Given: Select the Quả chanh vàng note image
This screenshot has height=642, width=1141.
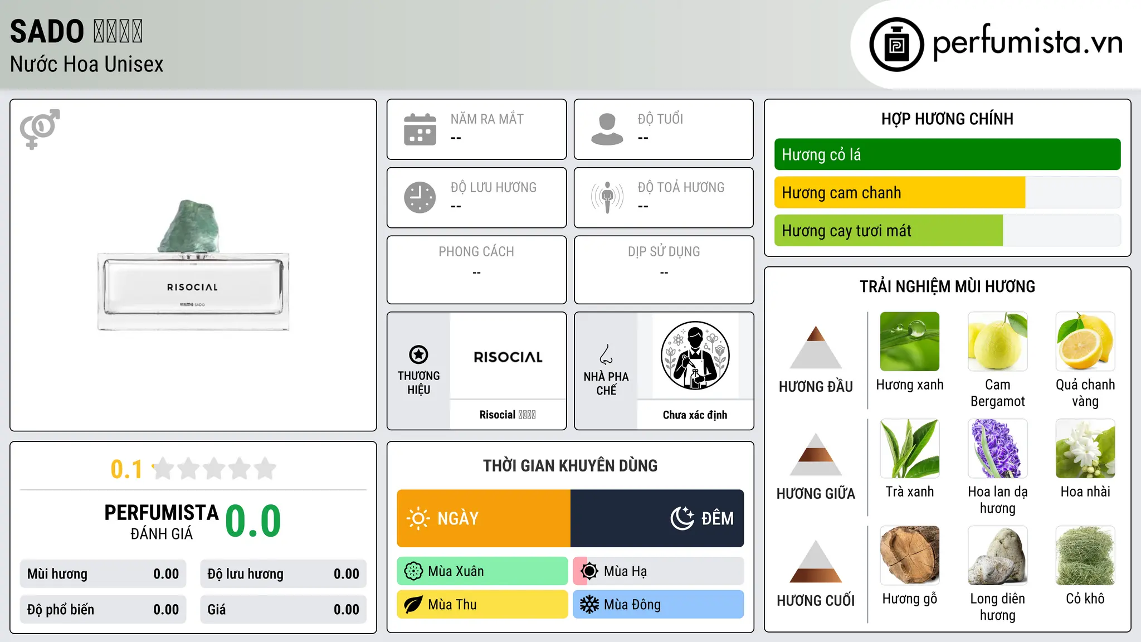Looking at the screenshot, I should point(1085,342).
